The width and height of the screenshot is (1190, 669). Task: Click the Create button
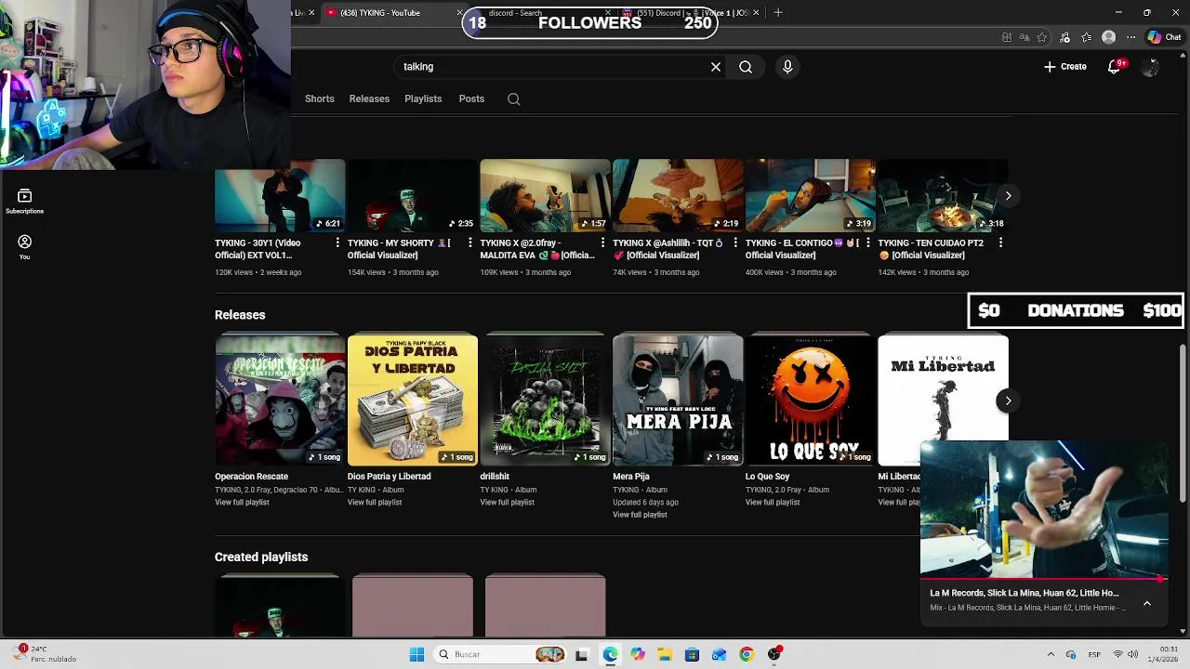pyautogui.click(x=1065, y=67)
